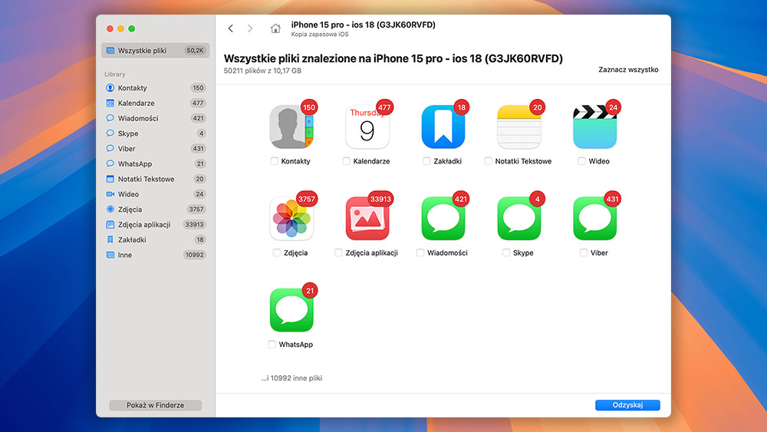Click the 3757 count in sidebar
This screenshot has height=432, width=767.
point(196,209)
